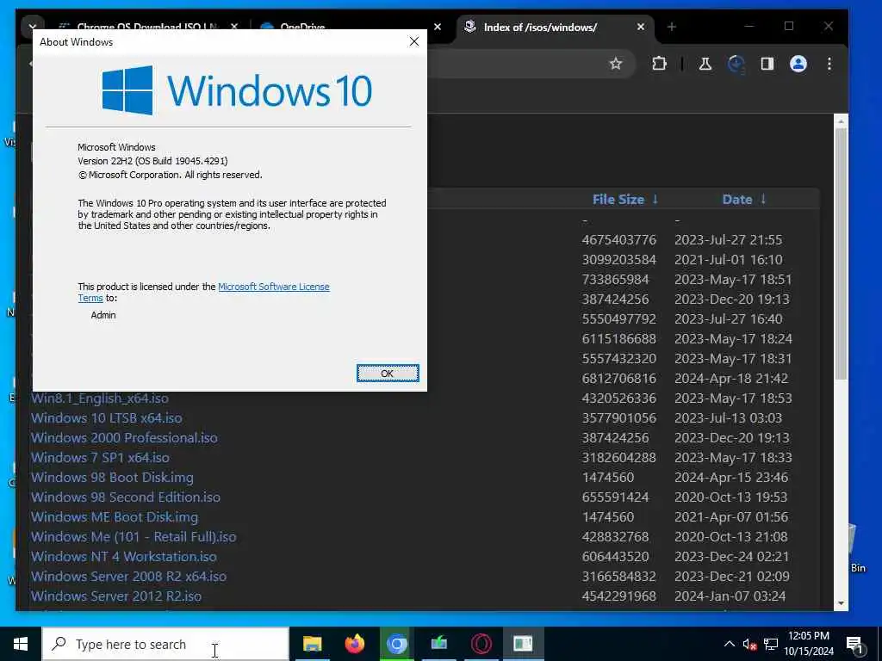Open network status tray icon
Image resolution: width=882 pixels, height=661 pixels.
(771, 644)
